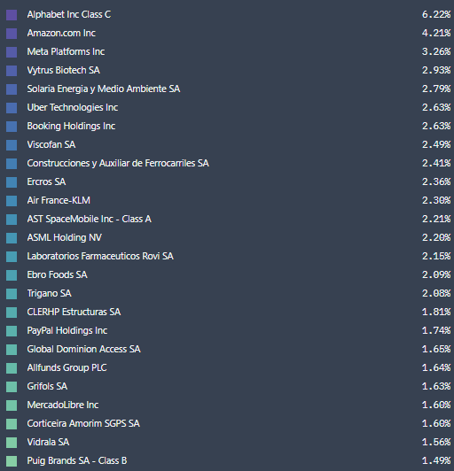This screenshot has height=471, width=454.
Task: Click the Alphabet Inc Class C name
Action: (69, 14)
